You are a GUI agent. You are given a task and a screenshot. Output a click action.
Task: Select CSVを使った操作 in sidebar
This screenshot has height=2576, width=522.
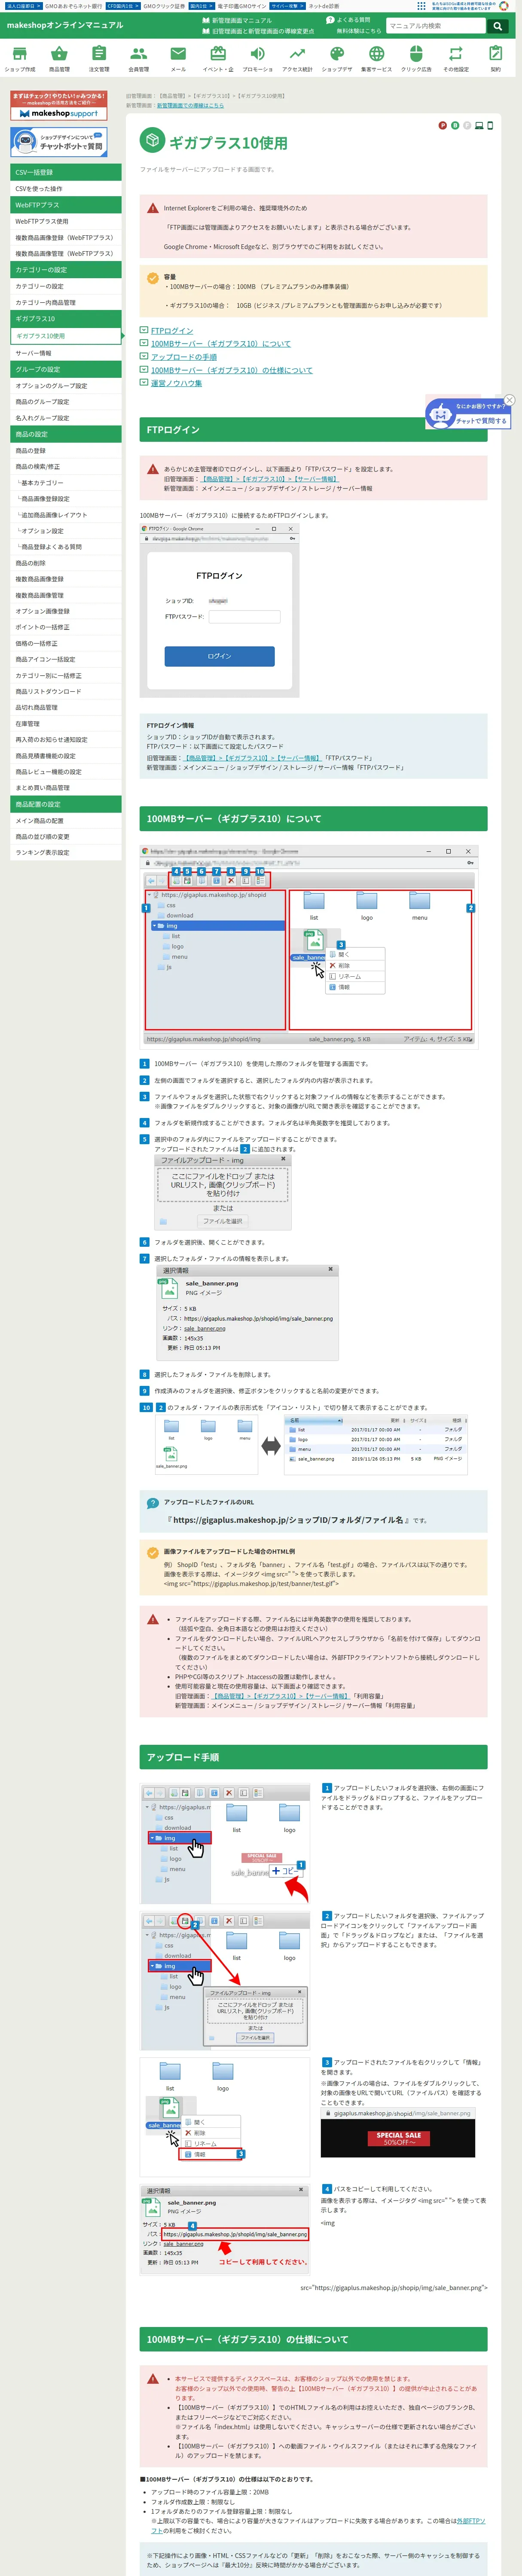coord(66,189)
